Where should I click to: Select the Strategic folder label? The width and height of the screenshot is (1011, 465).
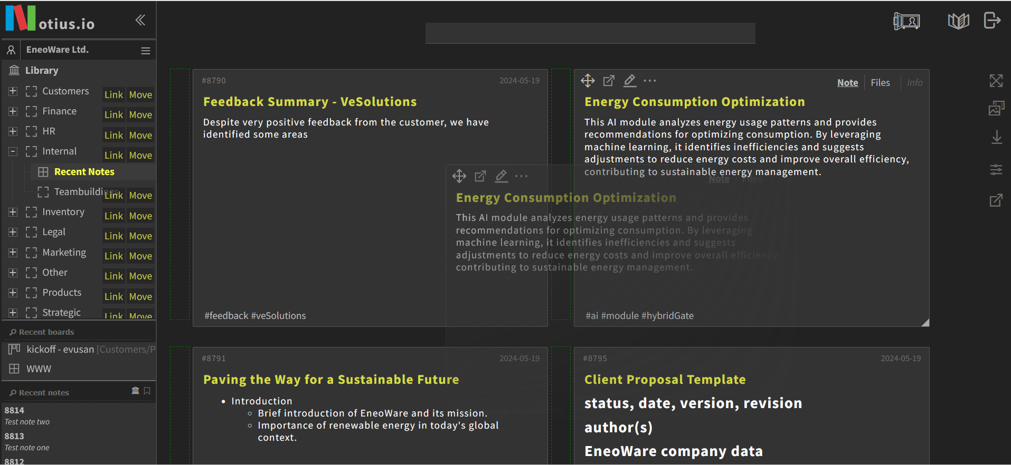61,313
